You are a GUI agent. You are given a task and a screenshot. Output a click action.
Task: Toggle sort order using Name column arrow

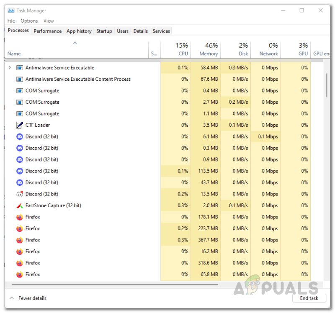pyautogui.click(x=75, y=43)
